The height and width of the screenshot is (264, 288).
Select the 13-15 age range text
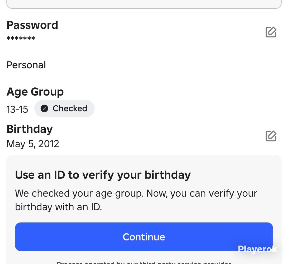pos(17,109)
